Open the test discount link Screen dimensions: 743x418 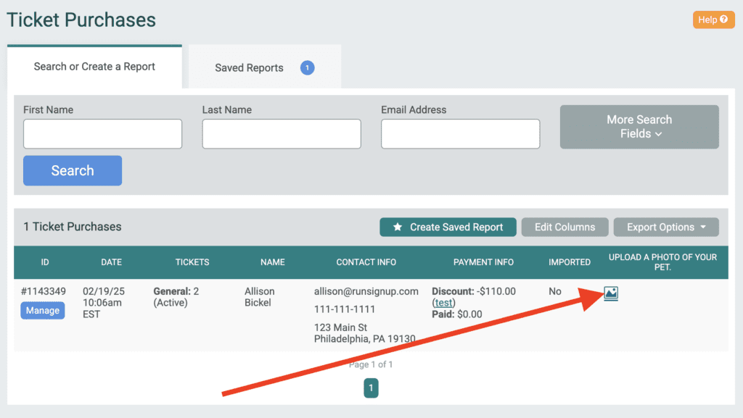pyautogui.click(x=443, y=303)
